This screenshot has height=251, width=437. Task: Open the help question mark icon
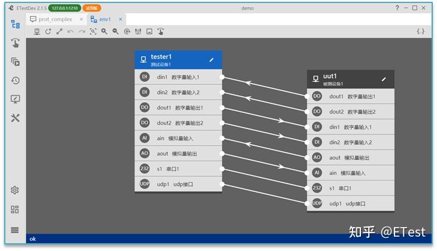click(397, 8)
